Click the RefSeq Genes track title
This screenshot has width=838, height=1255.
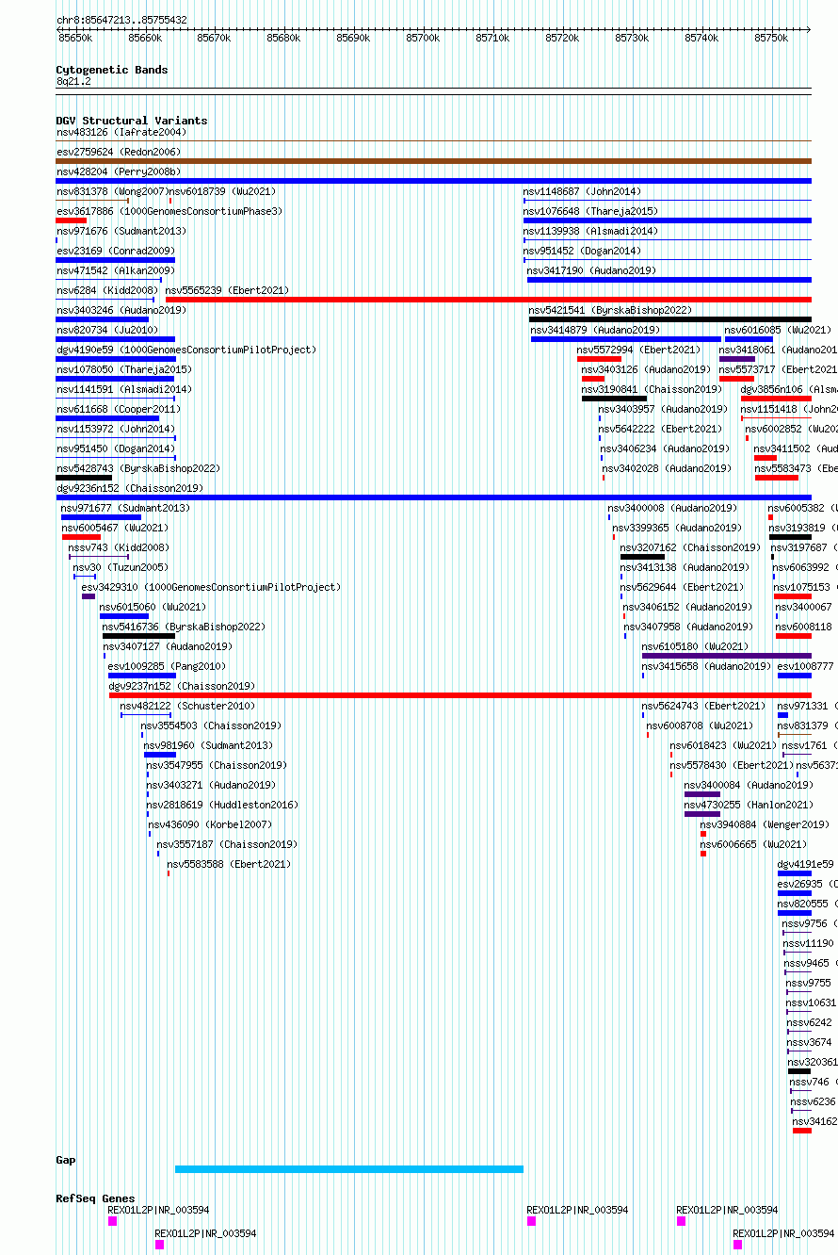95,1198
